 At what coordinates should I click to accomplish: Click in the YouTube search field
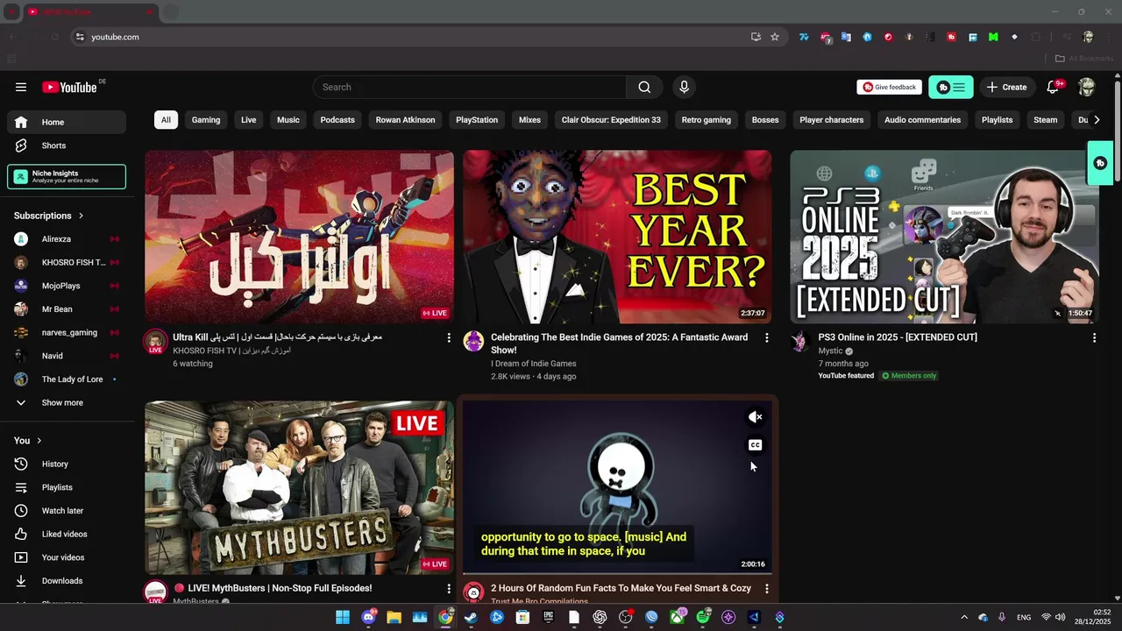470,87
